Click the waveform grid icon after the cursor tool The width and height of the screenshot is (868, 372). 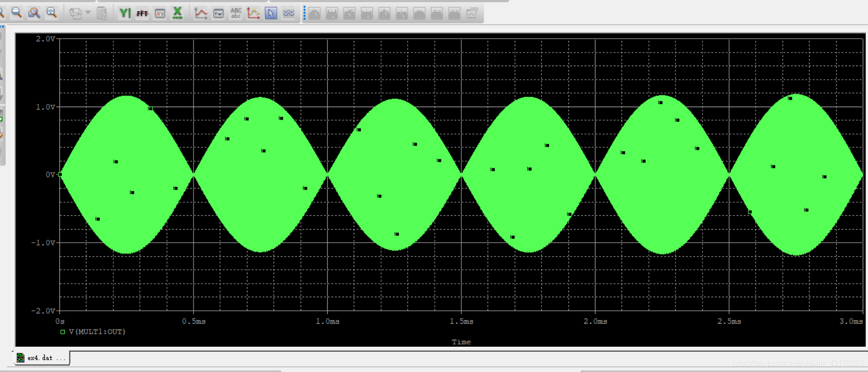click(289, 13)
